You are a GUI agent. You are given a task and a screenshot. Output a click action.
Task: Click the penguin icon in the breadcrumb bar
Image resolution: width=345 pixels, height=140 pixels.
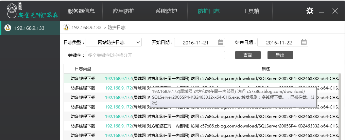pyautogui.click(x=66, y=27)
